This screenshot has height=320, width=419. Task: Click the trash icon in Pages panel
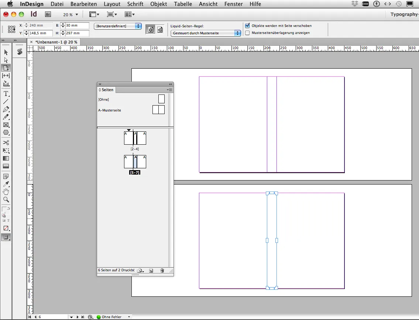pos(162,271)
